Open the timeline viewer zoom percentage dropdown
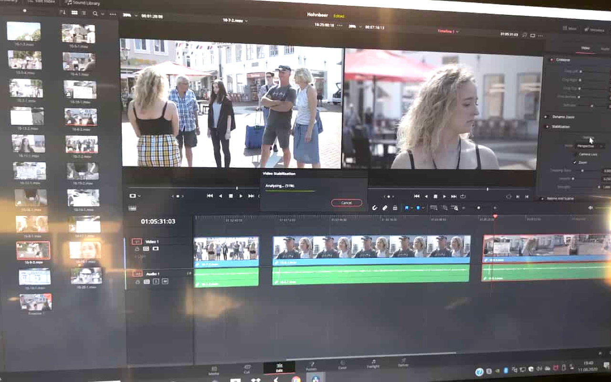 pos(354,27)
